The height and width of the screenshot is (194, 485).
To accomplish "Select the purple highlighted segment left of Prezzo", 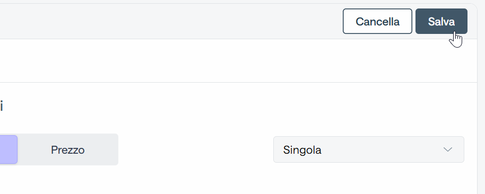I will click(8, 149).
